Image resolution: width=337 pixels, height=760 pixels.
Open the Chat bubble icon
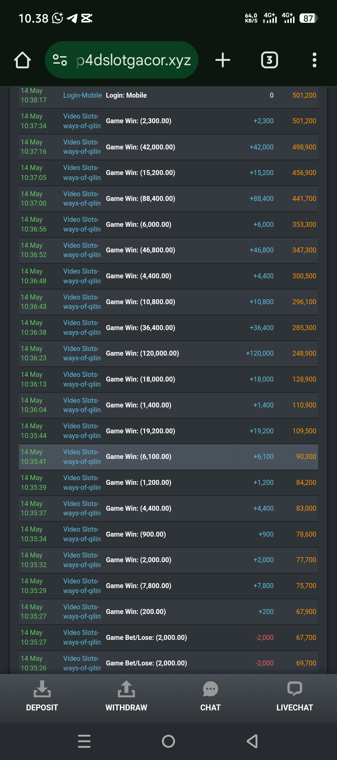(211, 689)
